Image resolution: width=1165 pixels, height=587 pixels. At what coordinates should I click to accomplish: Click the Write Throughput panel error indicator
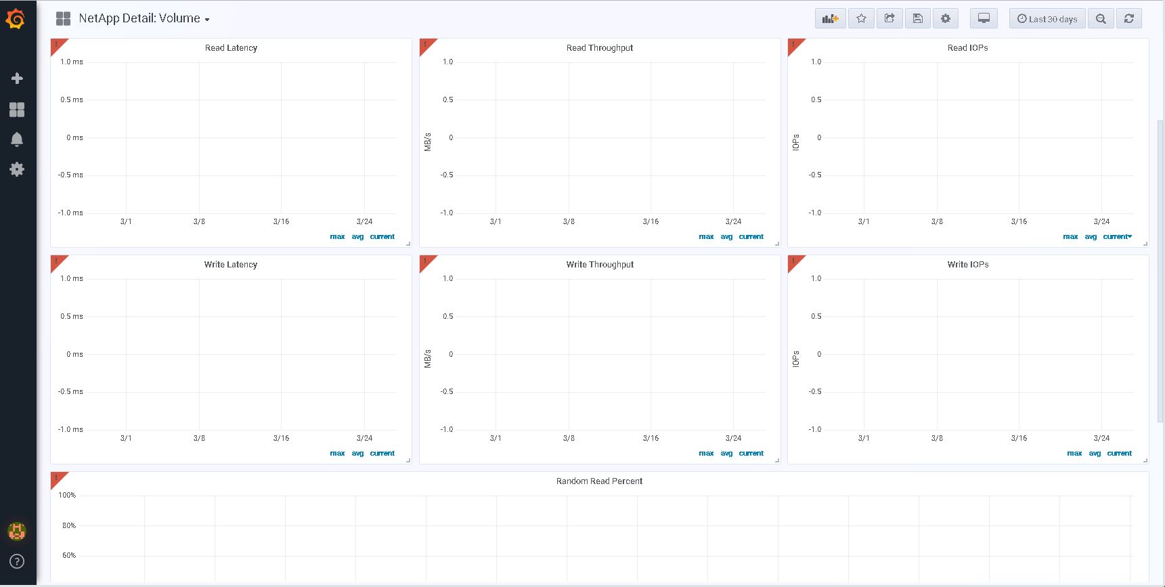tap(426, 261)
